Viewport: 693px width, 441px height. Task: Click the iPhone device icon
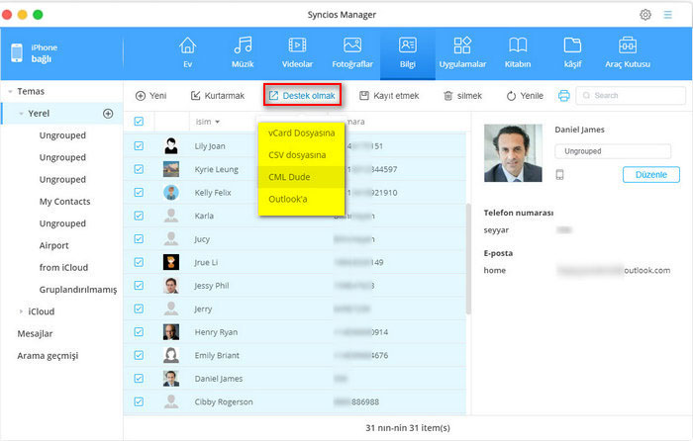coord(17,53)
